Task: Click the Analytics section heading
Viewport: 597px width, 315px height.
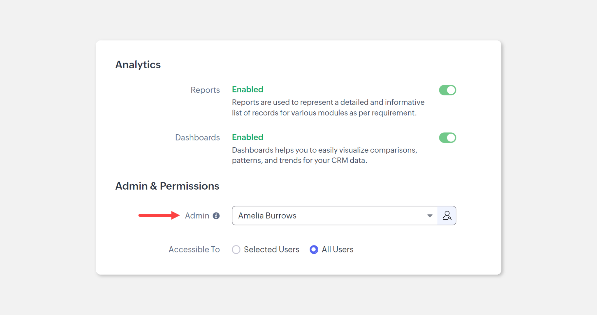Action: pyautogui.click(x=138, y=65)
